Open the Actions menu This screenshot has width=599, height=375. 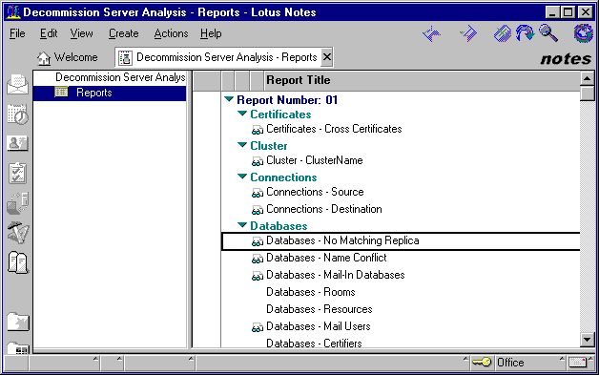[x=171, y=33]
